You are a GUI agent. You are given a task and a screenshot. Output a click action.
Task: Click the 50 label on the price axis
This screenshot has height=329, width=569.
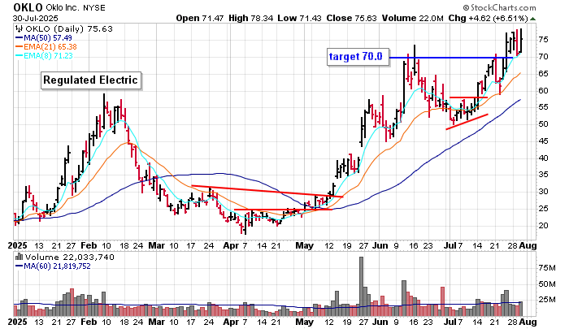[543, 124]
